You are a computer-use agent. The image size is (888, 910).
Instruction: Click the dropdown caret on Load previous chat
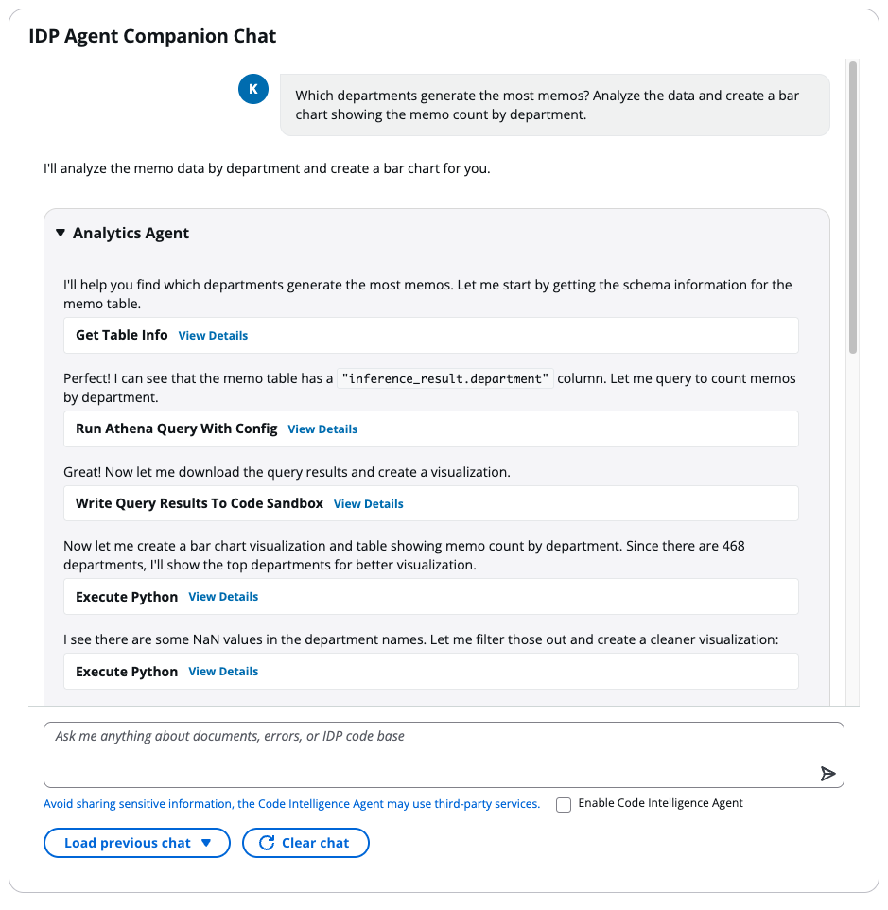209,843
